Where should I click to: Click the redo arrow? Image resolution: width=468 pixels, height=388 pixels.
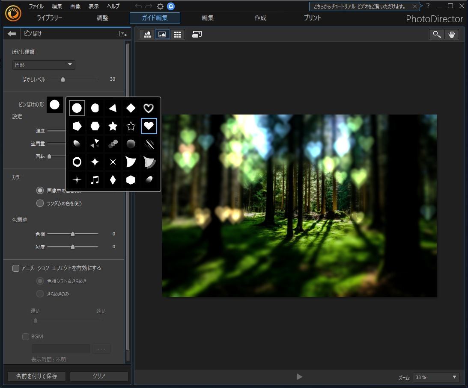(149, 6)
